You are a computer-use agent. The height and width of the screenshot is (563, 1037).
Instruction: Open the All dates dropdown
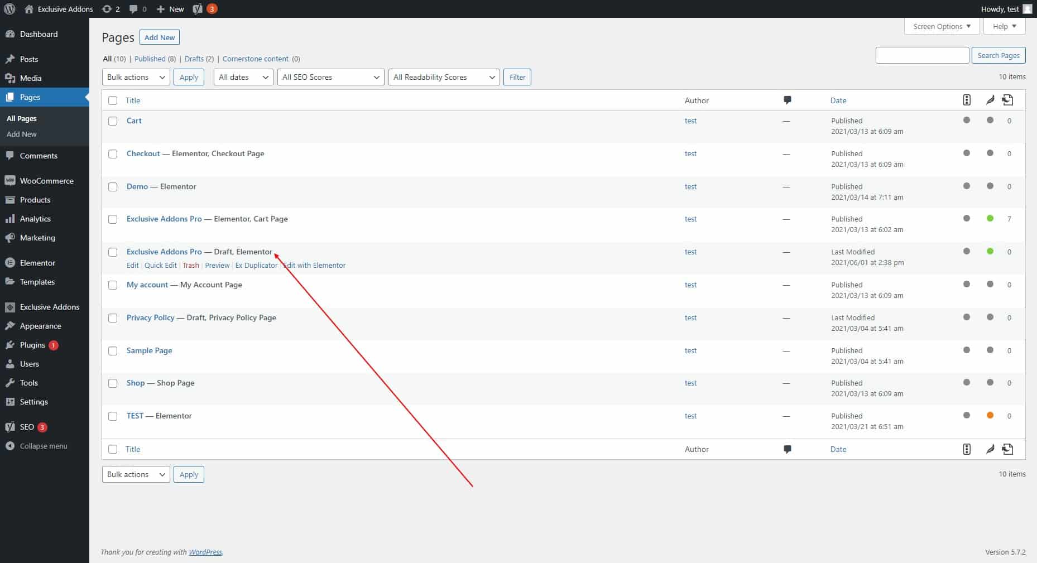(x=243, y=77)
